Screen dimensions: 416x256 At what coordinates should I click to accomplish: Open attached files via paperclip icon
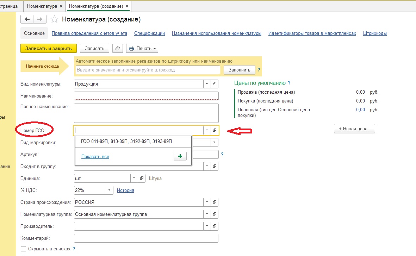(x=118, y=48)
